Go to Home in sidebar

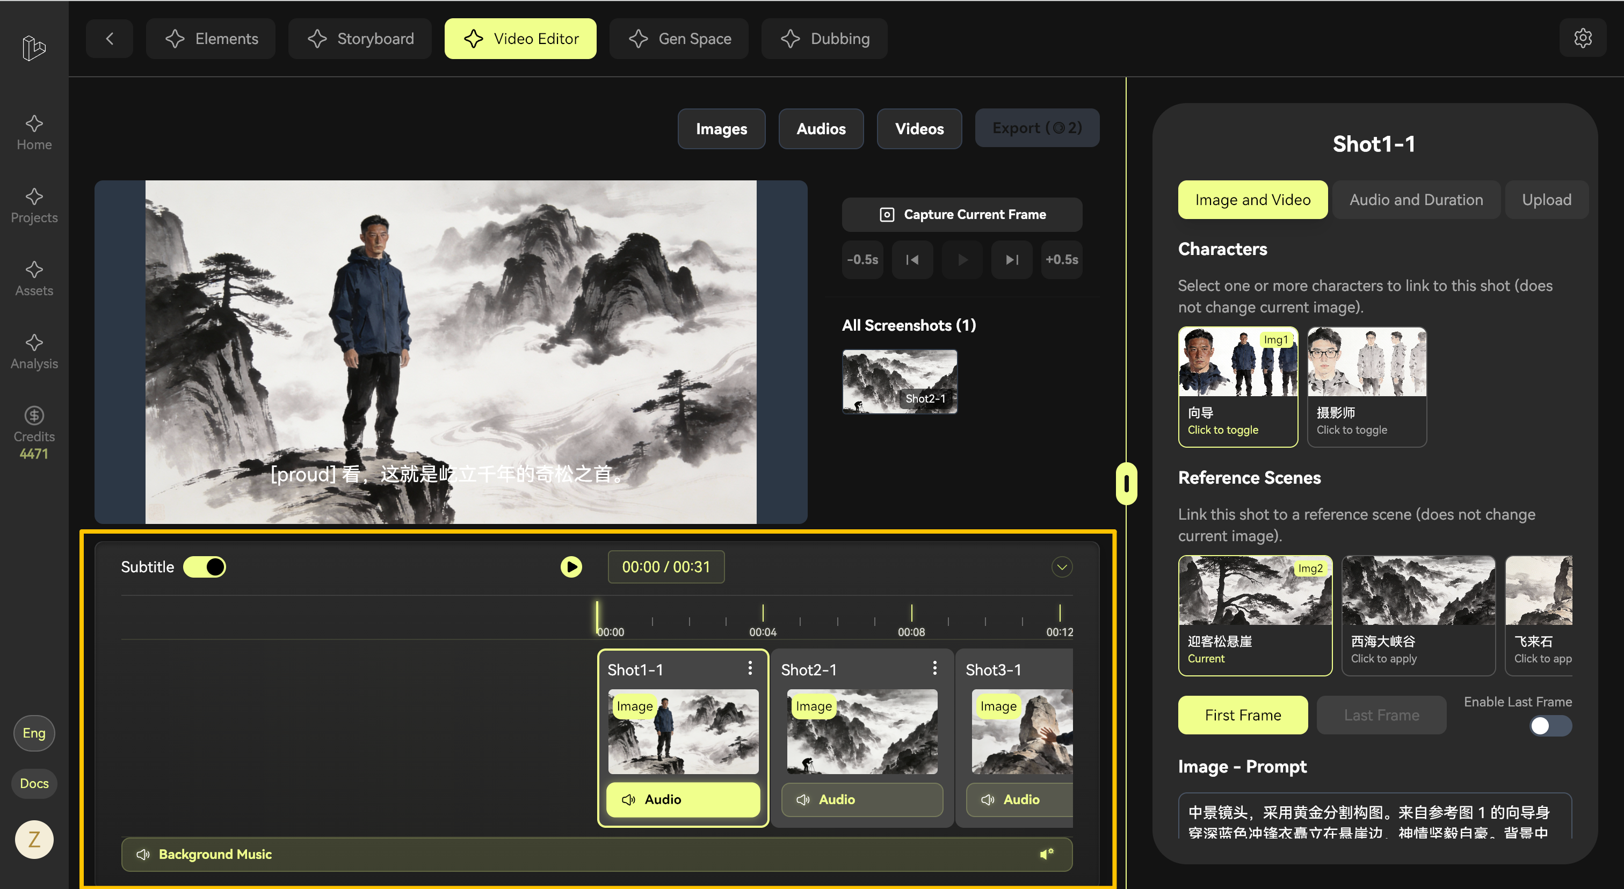34,133
